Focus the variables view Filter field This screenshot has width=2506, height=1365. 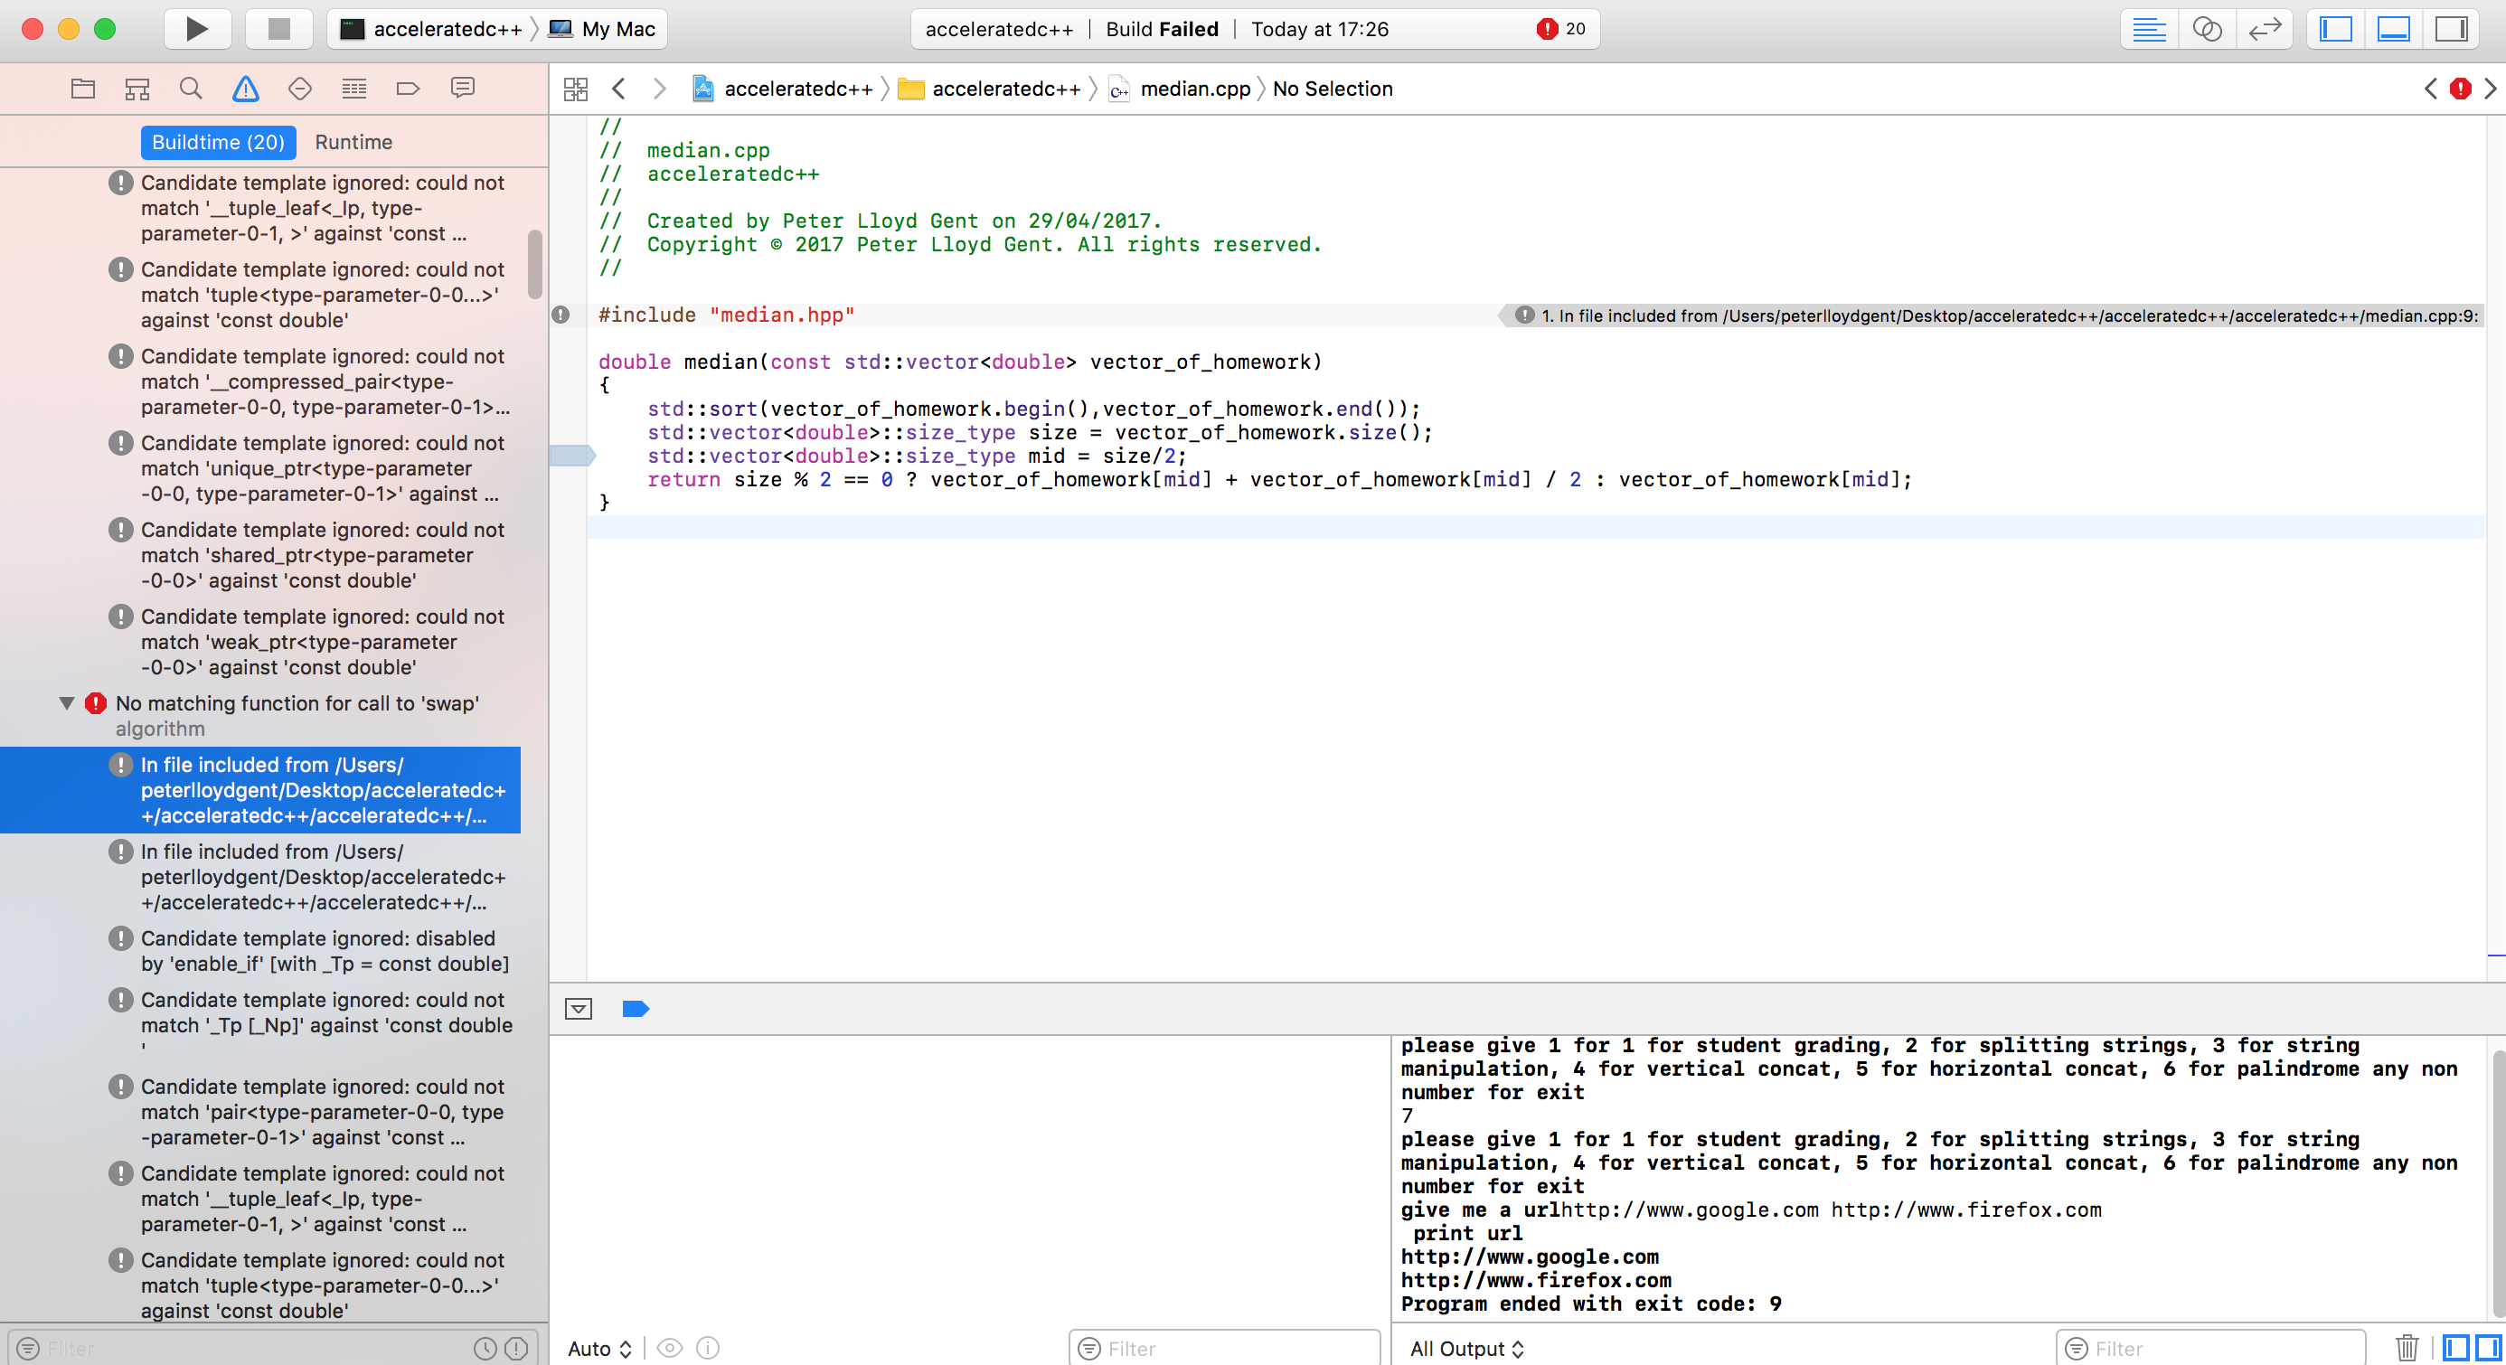(x=1224, y=1349)
